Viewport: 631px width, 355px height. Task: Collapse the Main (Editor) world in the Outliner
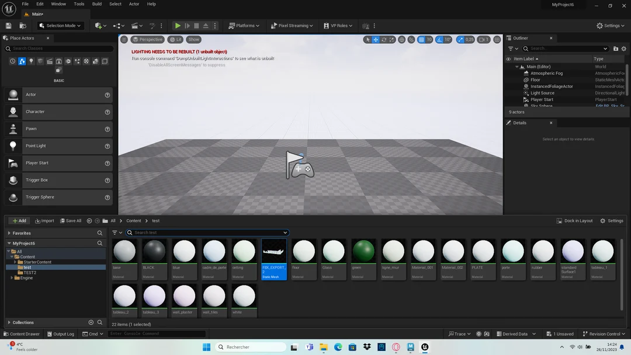[x=516, y=67]
